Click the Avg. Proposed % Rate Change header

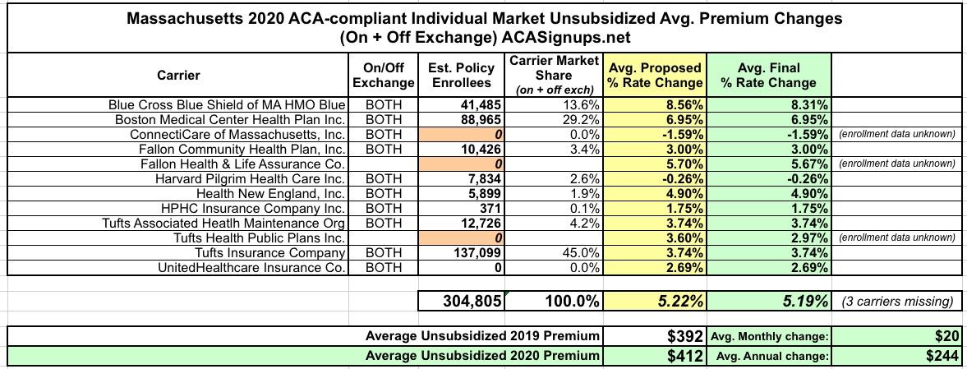coord(655,76)
